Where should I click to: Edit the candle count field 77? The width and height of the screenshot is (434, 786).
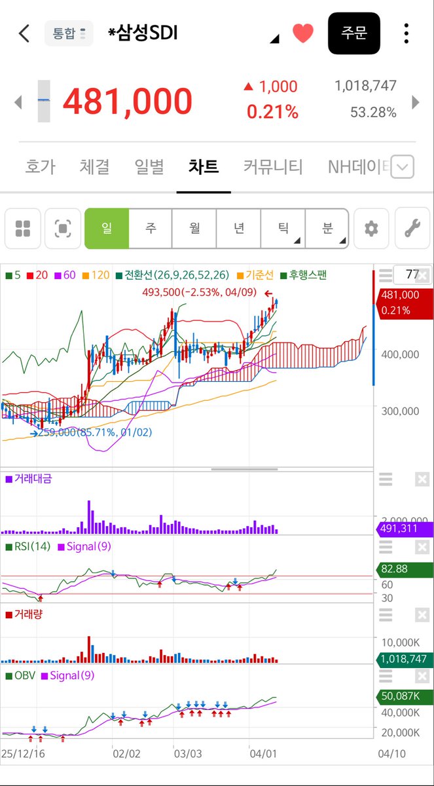[413, 274]
